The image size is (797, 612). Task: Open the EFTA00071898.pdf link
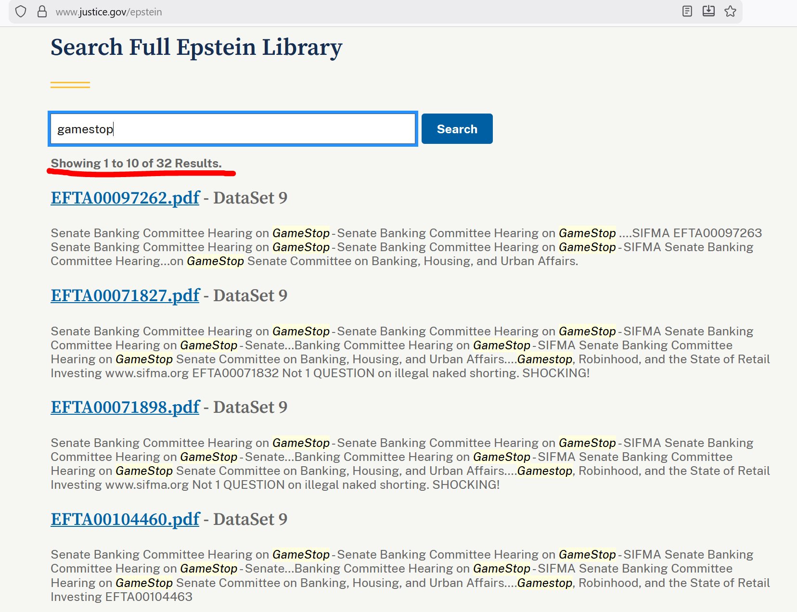(125, 407)
